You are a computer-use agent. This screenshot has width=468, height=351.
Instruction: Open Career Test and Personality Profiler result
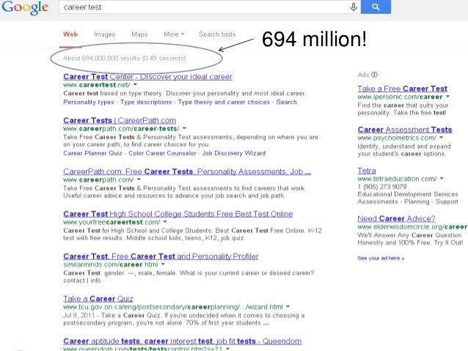161,256
